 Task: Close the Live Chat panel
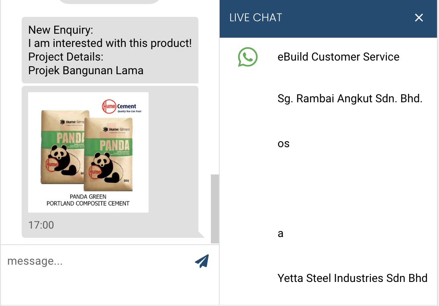click(x=419, y=18)
